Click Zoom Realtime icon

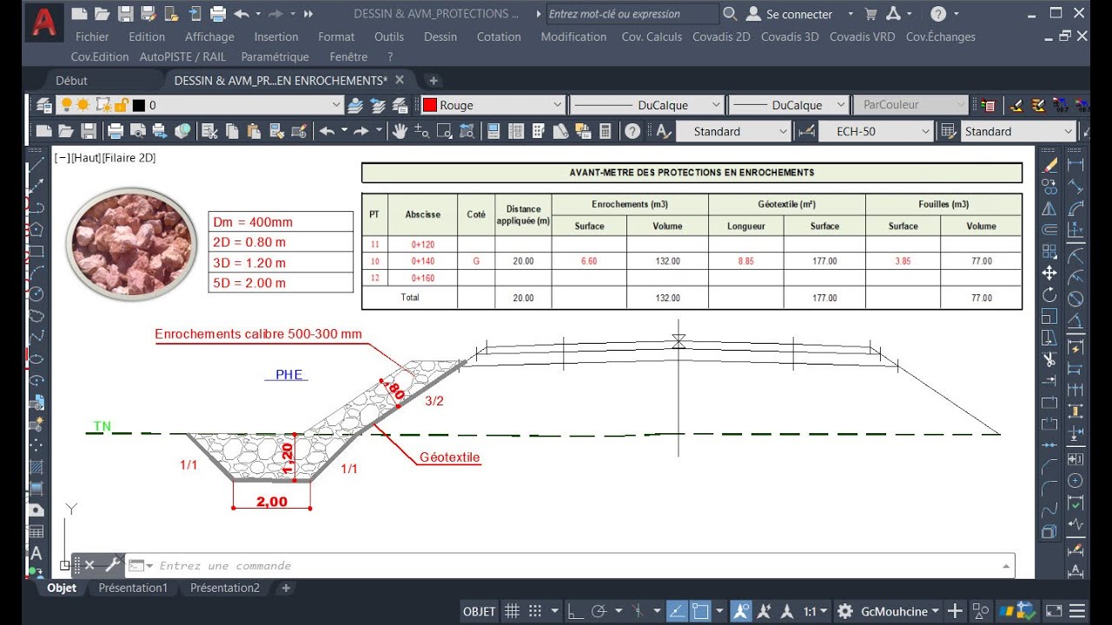pos(421,131)
